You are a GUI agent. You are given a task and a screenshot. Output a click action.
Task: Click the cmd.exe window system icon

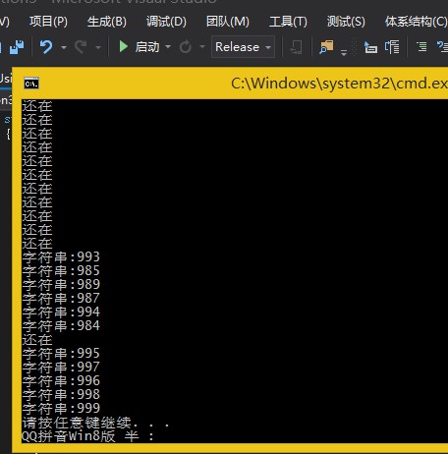pyautogui.click(x=31, y=84)
